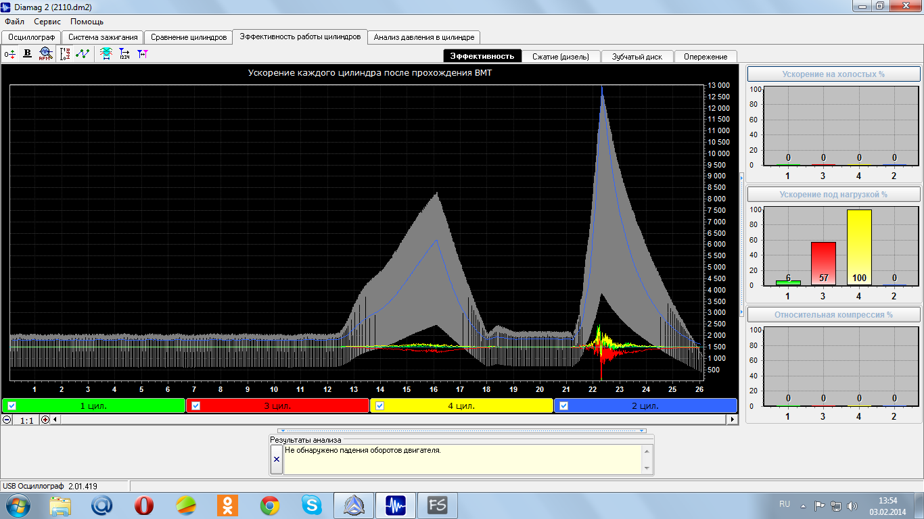This screenshot has width=924, height=519.
Task: Click the system clock showing 13:54
Action: pyautogui.click(x=887, y=501)
